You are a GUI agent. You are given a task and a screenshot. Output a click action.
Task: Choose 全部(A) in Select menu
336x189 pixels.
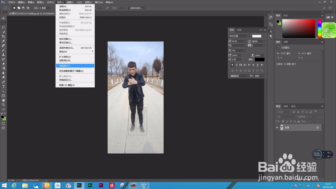[75, 6]
